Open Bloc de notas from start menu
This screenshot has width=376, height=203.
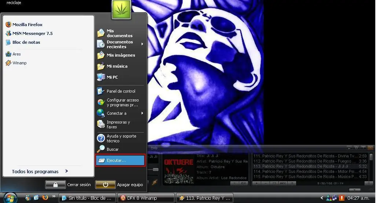pos(23,42)
